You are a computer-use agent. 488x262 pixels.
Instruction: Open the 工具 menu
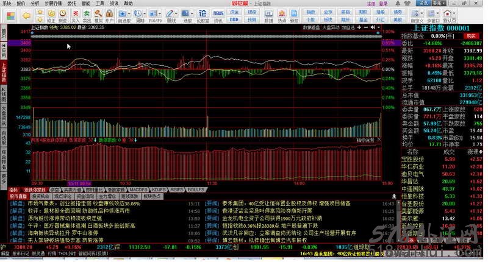100,4
